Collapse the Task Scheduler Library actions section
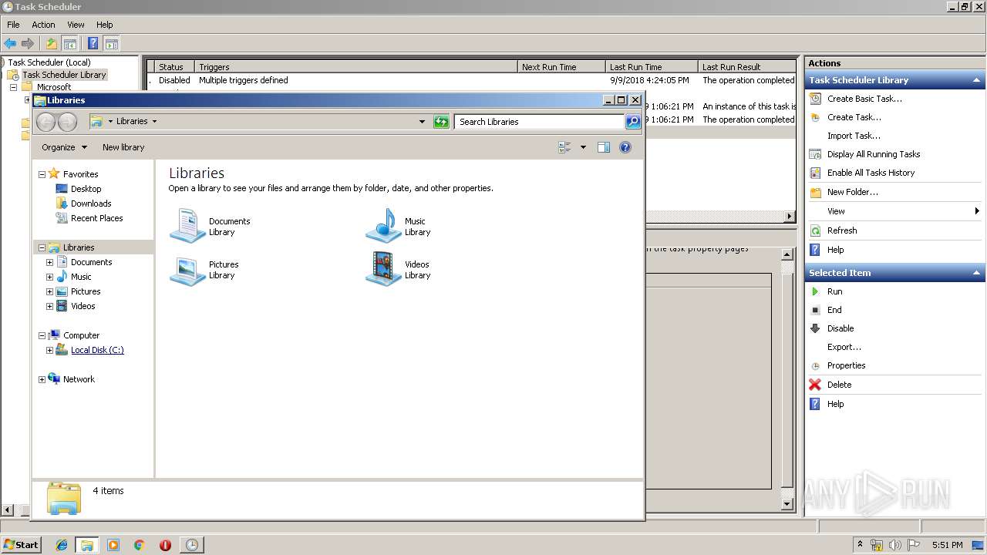Image resolution: width=987 pixels, height=555 pixels. pyautogui.click(x=976, y=80)
